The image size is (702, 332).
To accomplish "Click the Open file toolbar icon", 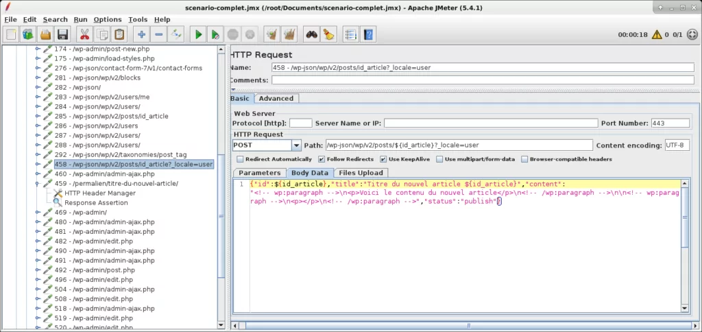I will tap(45, 34).
